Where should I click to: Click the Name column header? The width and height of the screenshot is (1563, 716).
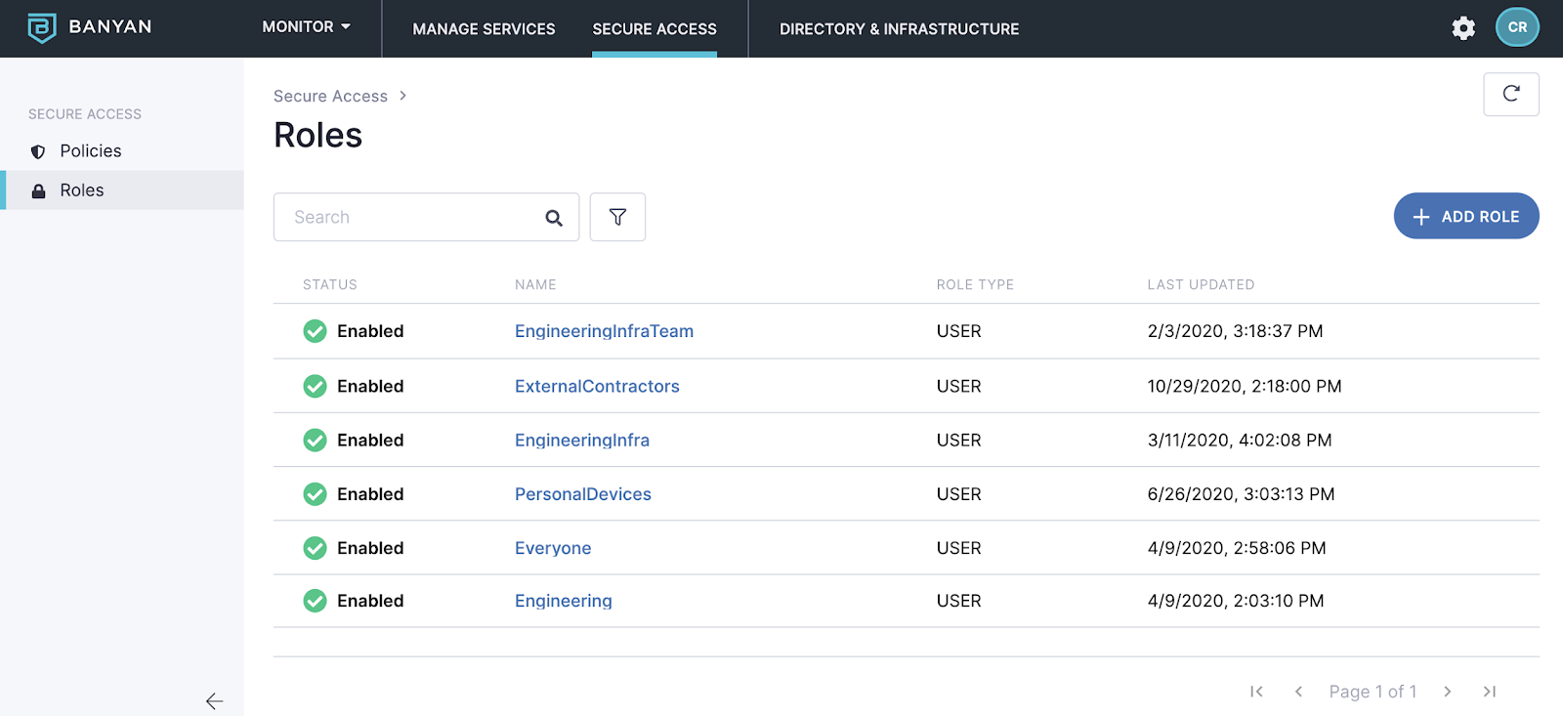pos(535,284)
